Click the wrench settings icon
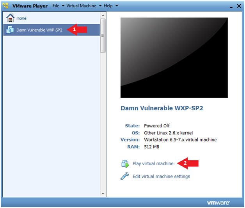 point(124,176)
